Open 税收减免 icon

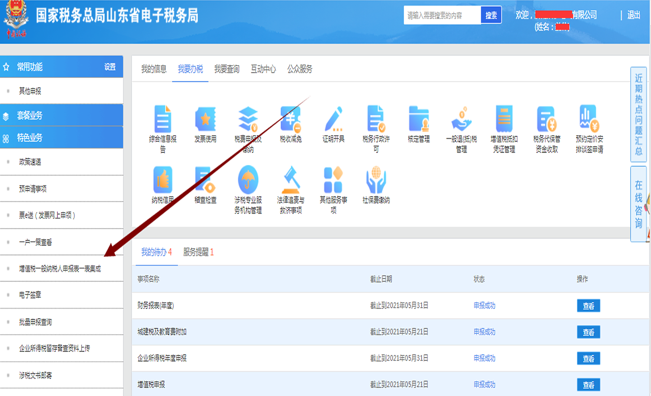[291, 119]
